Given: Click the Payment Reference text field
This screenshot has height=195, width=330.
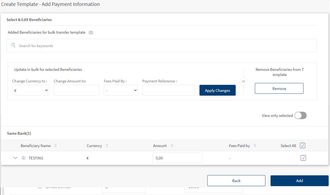Looking at the screenshot, I should tap(168, 90).
